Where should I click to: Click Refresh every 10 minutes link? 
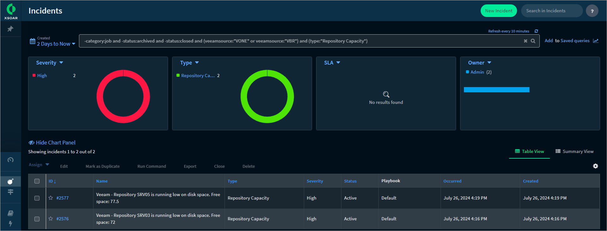[508, 31]
